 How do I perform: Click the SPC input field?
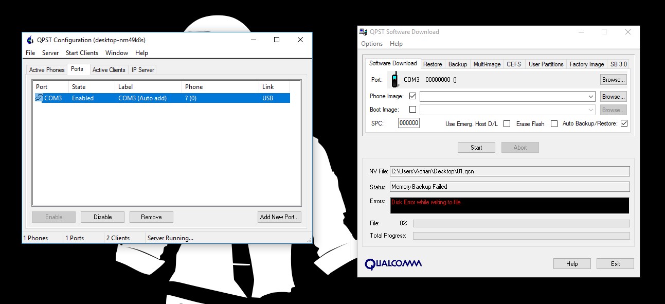(x=409, y=123)
